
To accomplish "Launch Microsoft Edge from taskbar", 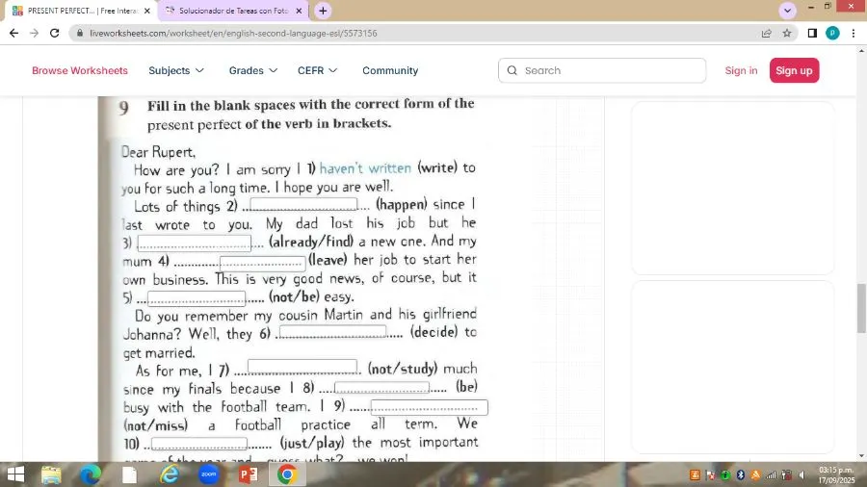I will (x=91, y=474).
